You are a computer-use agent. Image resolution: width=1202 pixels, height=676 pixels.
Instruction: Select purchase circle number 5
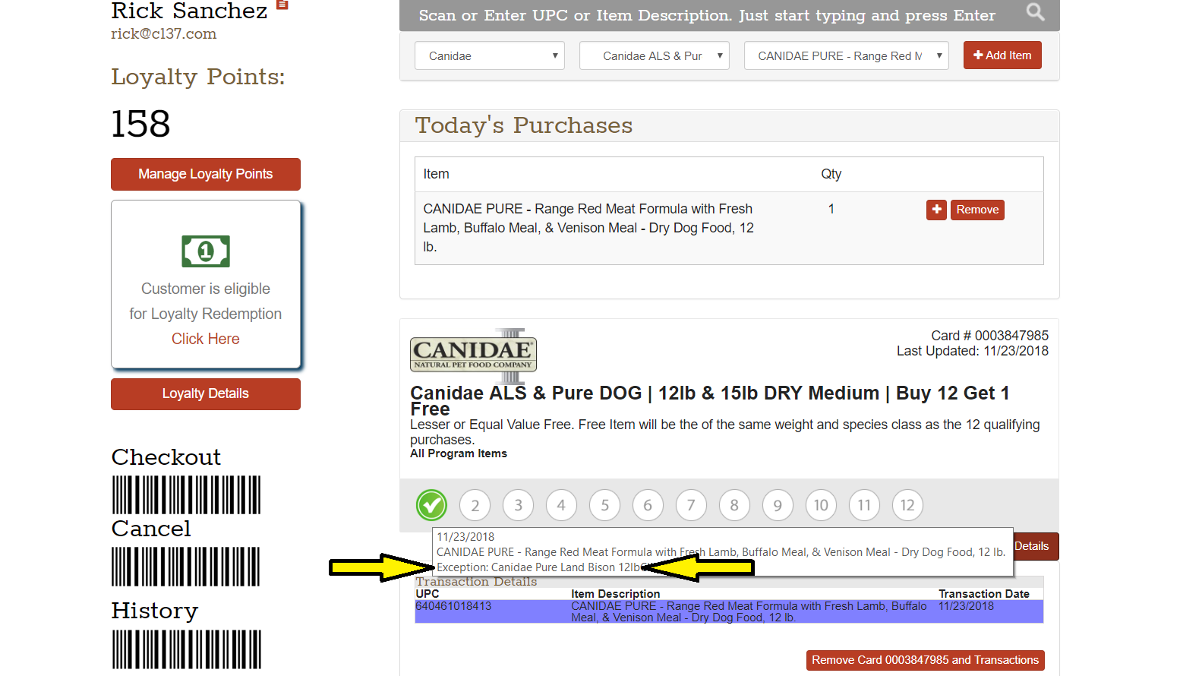(605, 505)
